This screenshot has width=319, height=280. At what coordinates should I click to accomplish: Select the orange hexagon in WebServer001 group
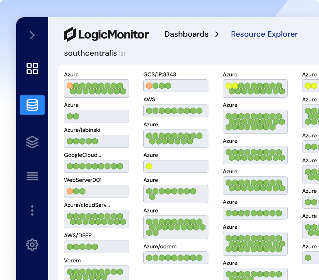click(x=70, y=191)
